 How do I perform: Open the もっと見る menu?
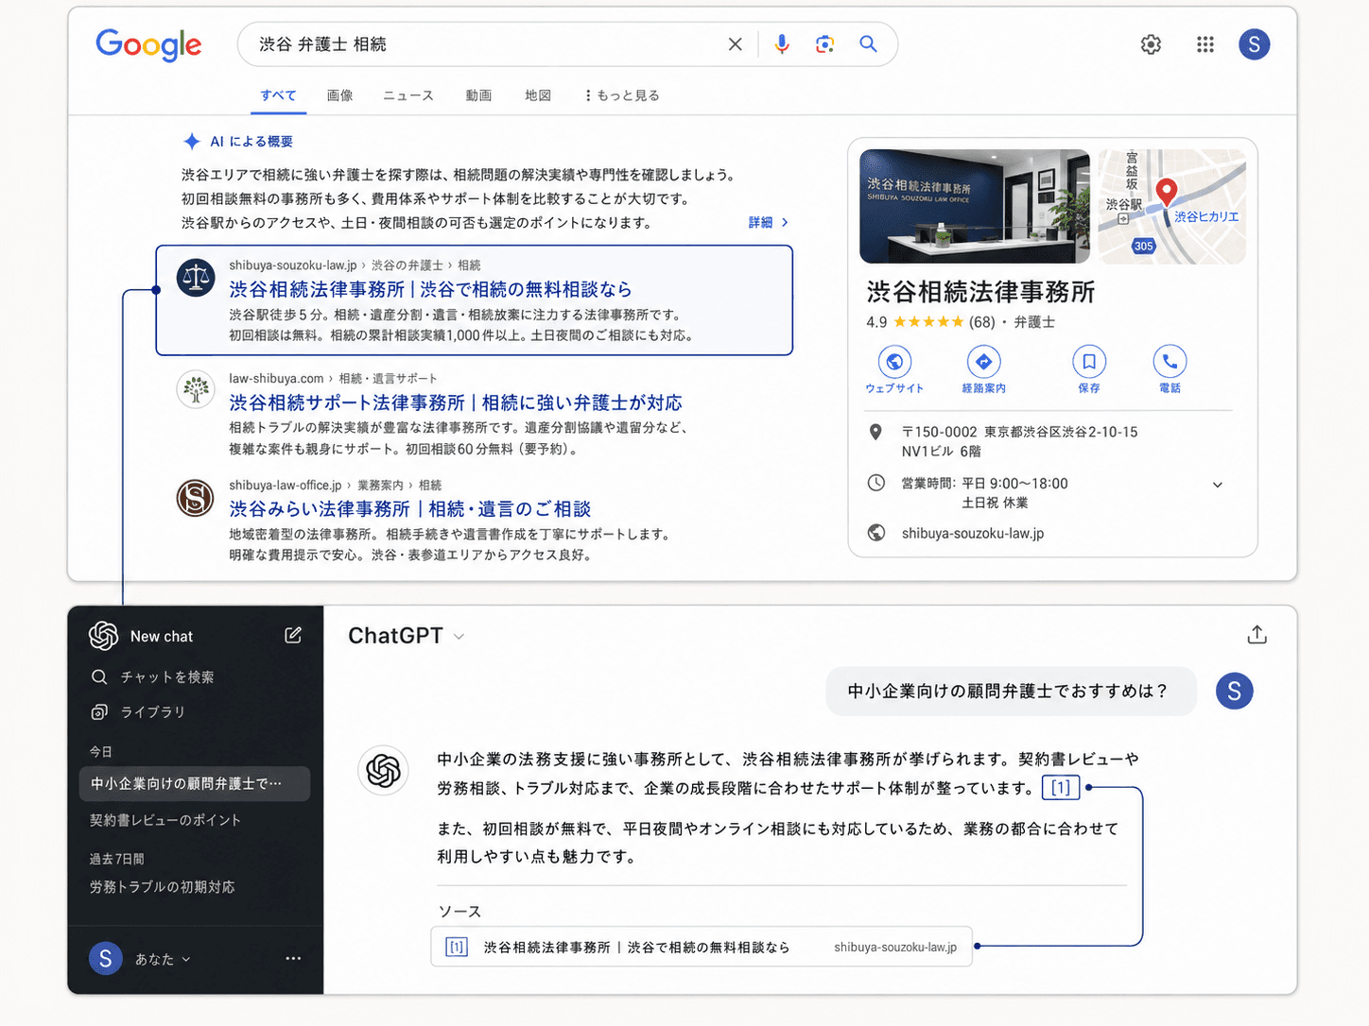click(x=622, y=95)
